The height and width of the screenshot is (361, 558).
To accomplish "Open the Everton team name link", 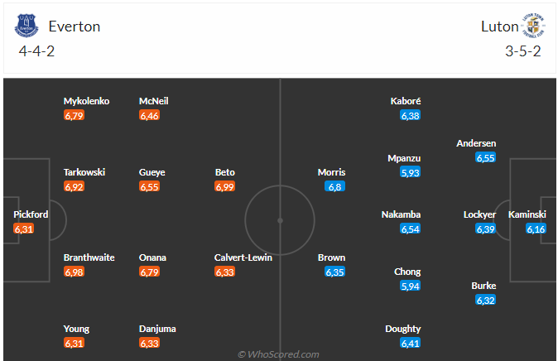I will tap(75, 26).
